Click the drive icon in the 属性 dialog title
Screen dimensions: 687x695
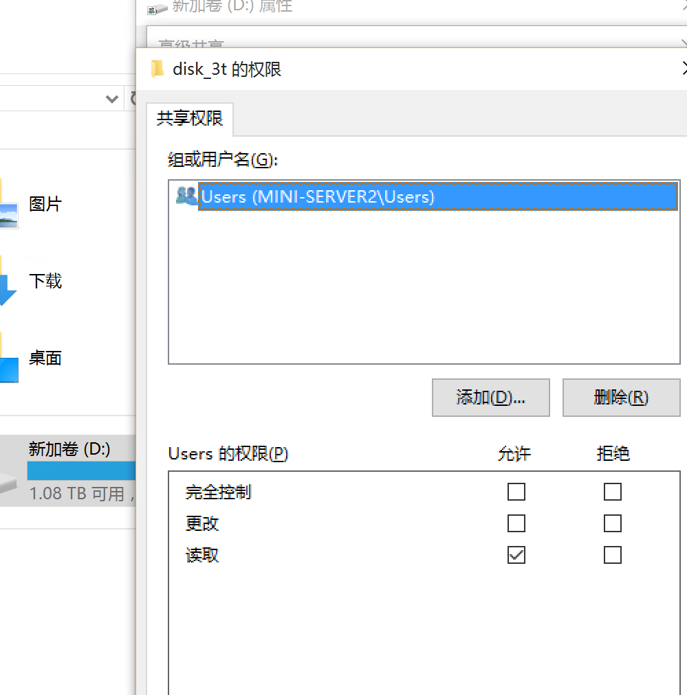(x=156, y=9)
